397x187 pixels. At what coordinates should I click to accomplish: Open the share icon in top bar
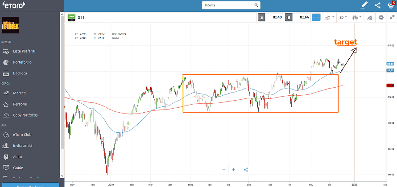(377, 5)
